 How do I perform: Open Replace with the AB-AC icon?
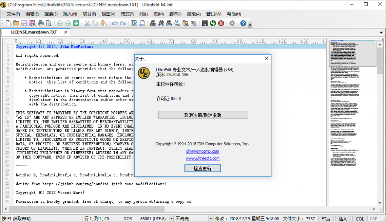[177, 23]
